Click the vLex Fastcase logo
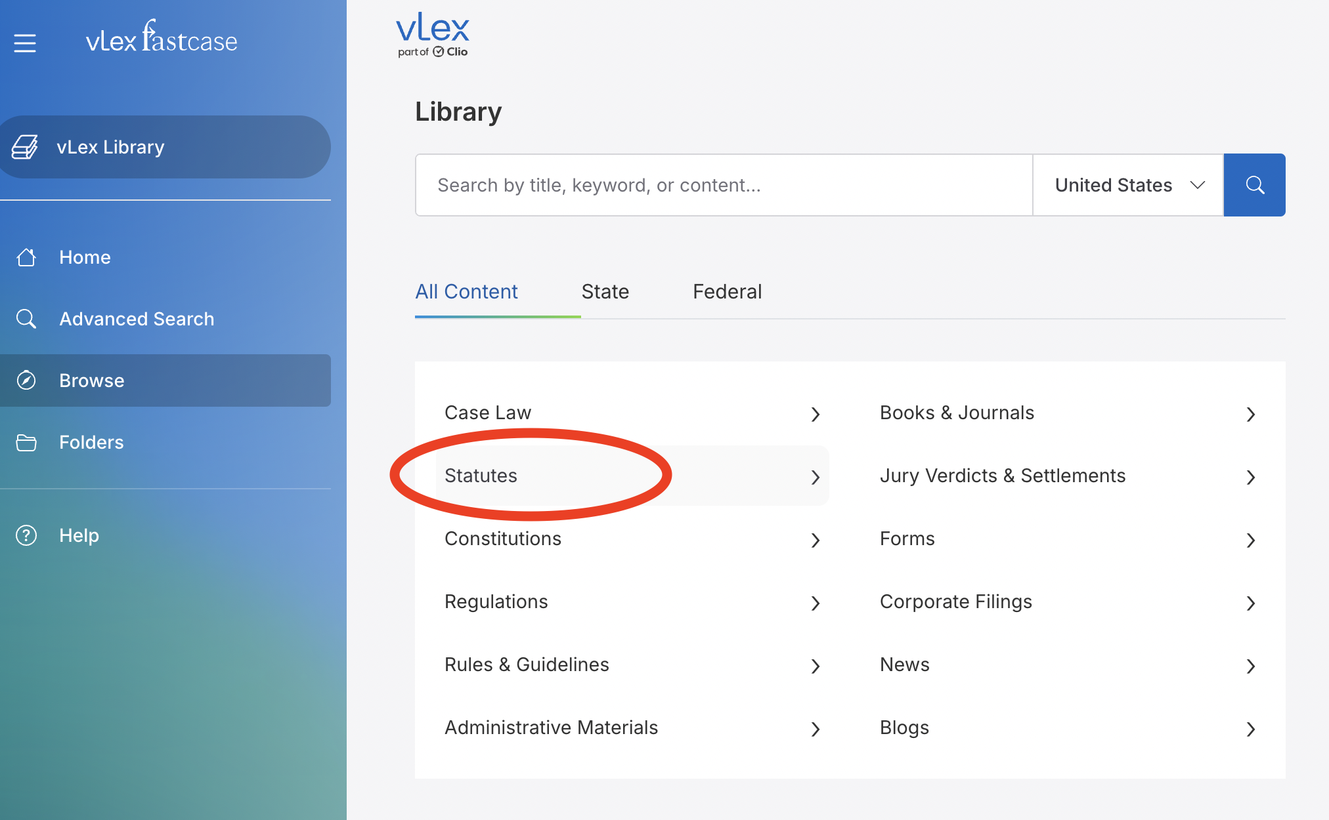The image size is (1329, 820). coord(162,37)
